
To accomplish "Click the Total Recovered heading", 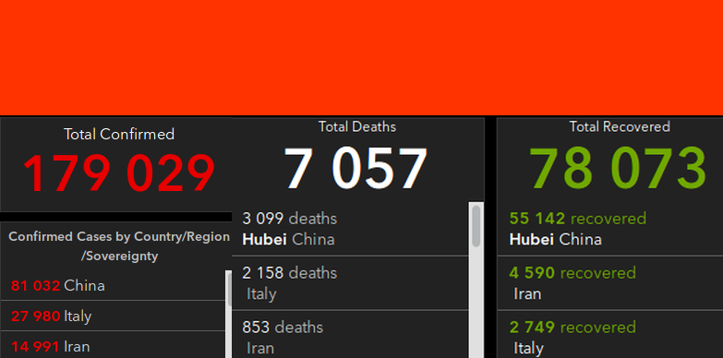I will pyautogui.click(x=620, y=126).
